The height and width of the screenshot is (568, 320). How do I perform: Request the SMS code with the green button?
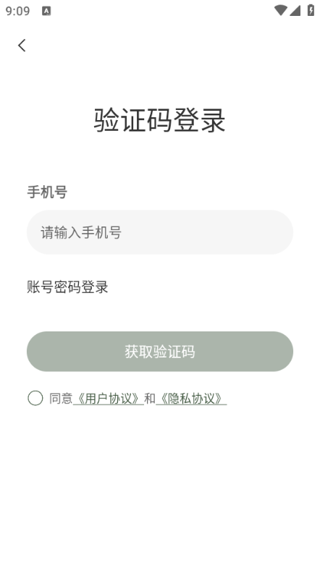160,352
